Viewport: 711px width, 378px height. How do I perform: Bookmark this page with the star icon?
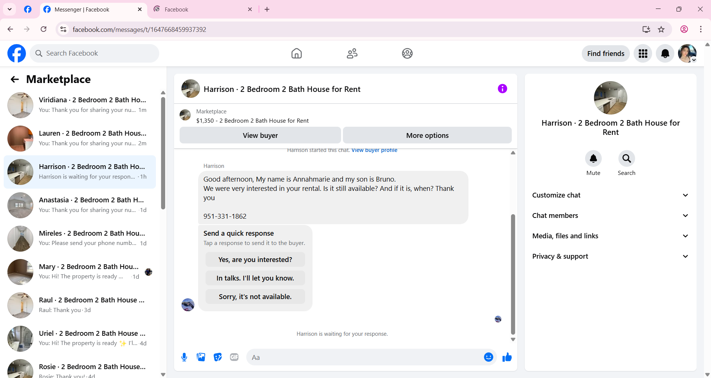(x=661, y=29)
